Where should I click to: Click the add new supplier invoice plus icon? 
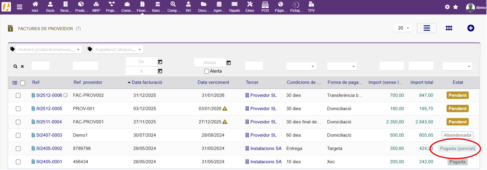[470, 28]
